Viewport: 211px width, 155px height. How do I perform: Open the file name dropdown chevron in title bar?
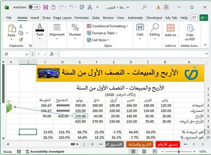(x=128, y=7)
